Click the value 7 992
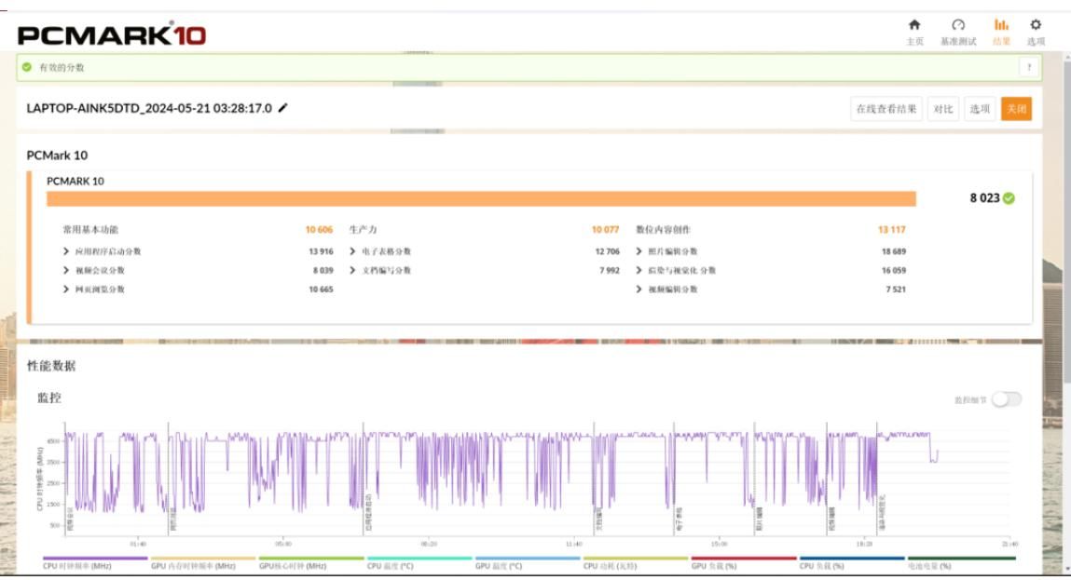1071x580 pixels. (x=610, y=270)
